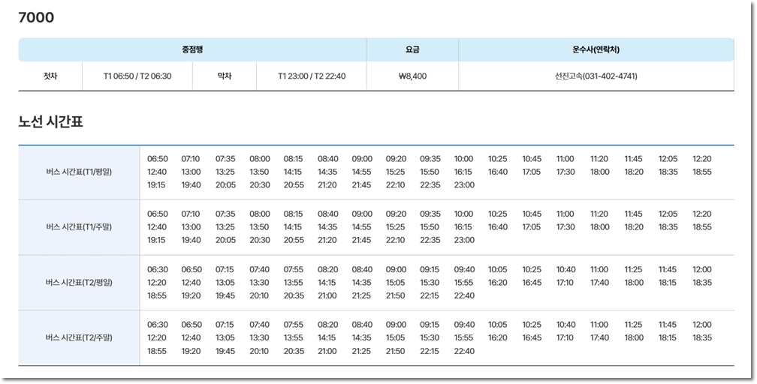757x384 pixels.
Task: Select the 버스 시간표(T2/평일) row label
Action: pyautogui.click(x=79, y=283)
